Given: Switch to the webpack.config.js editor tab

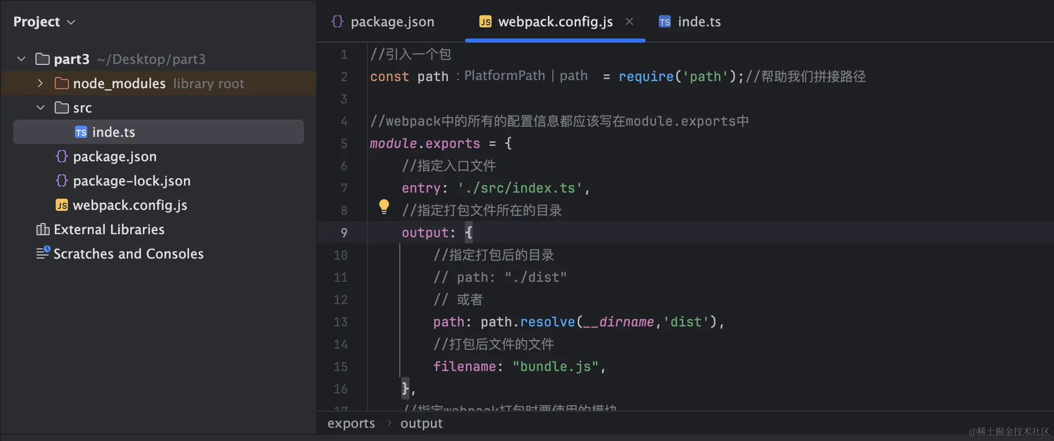Looking at the screenshot, I should click(x=555, y=21).
